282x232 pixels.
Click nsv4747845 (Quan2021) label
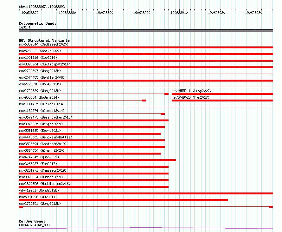(x=39, y=157)
